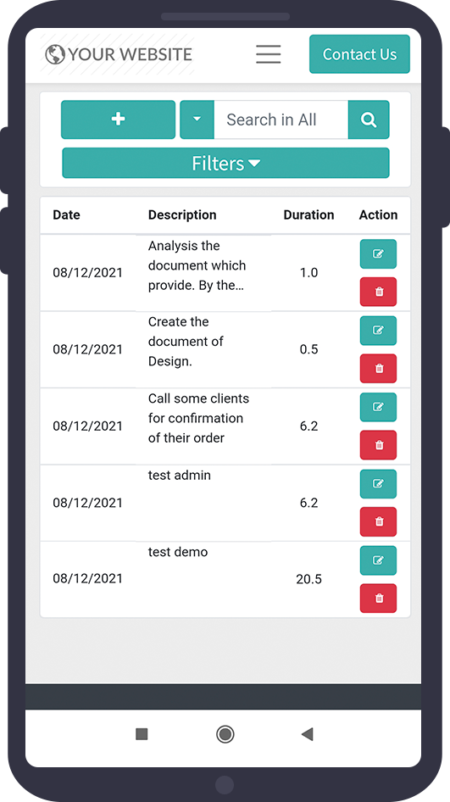Click the Contact Us button
This screenshot has width=450, height=802.
[359, 54]
